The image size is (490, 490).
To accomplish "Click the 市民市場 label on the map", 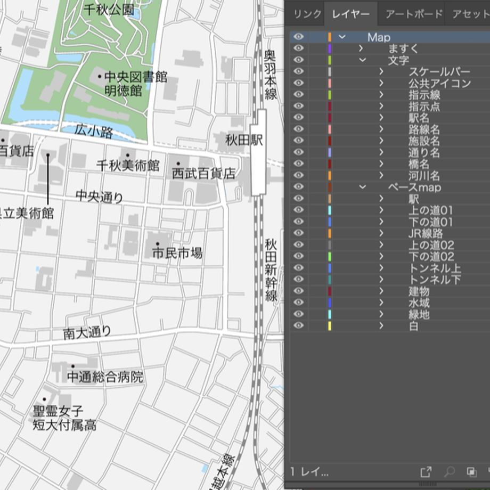I will [177, 253].
